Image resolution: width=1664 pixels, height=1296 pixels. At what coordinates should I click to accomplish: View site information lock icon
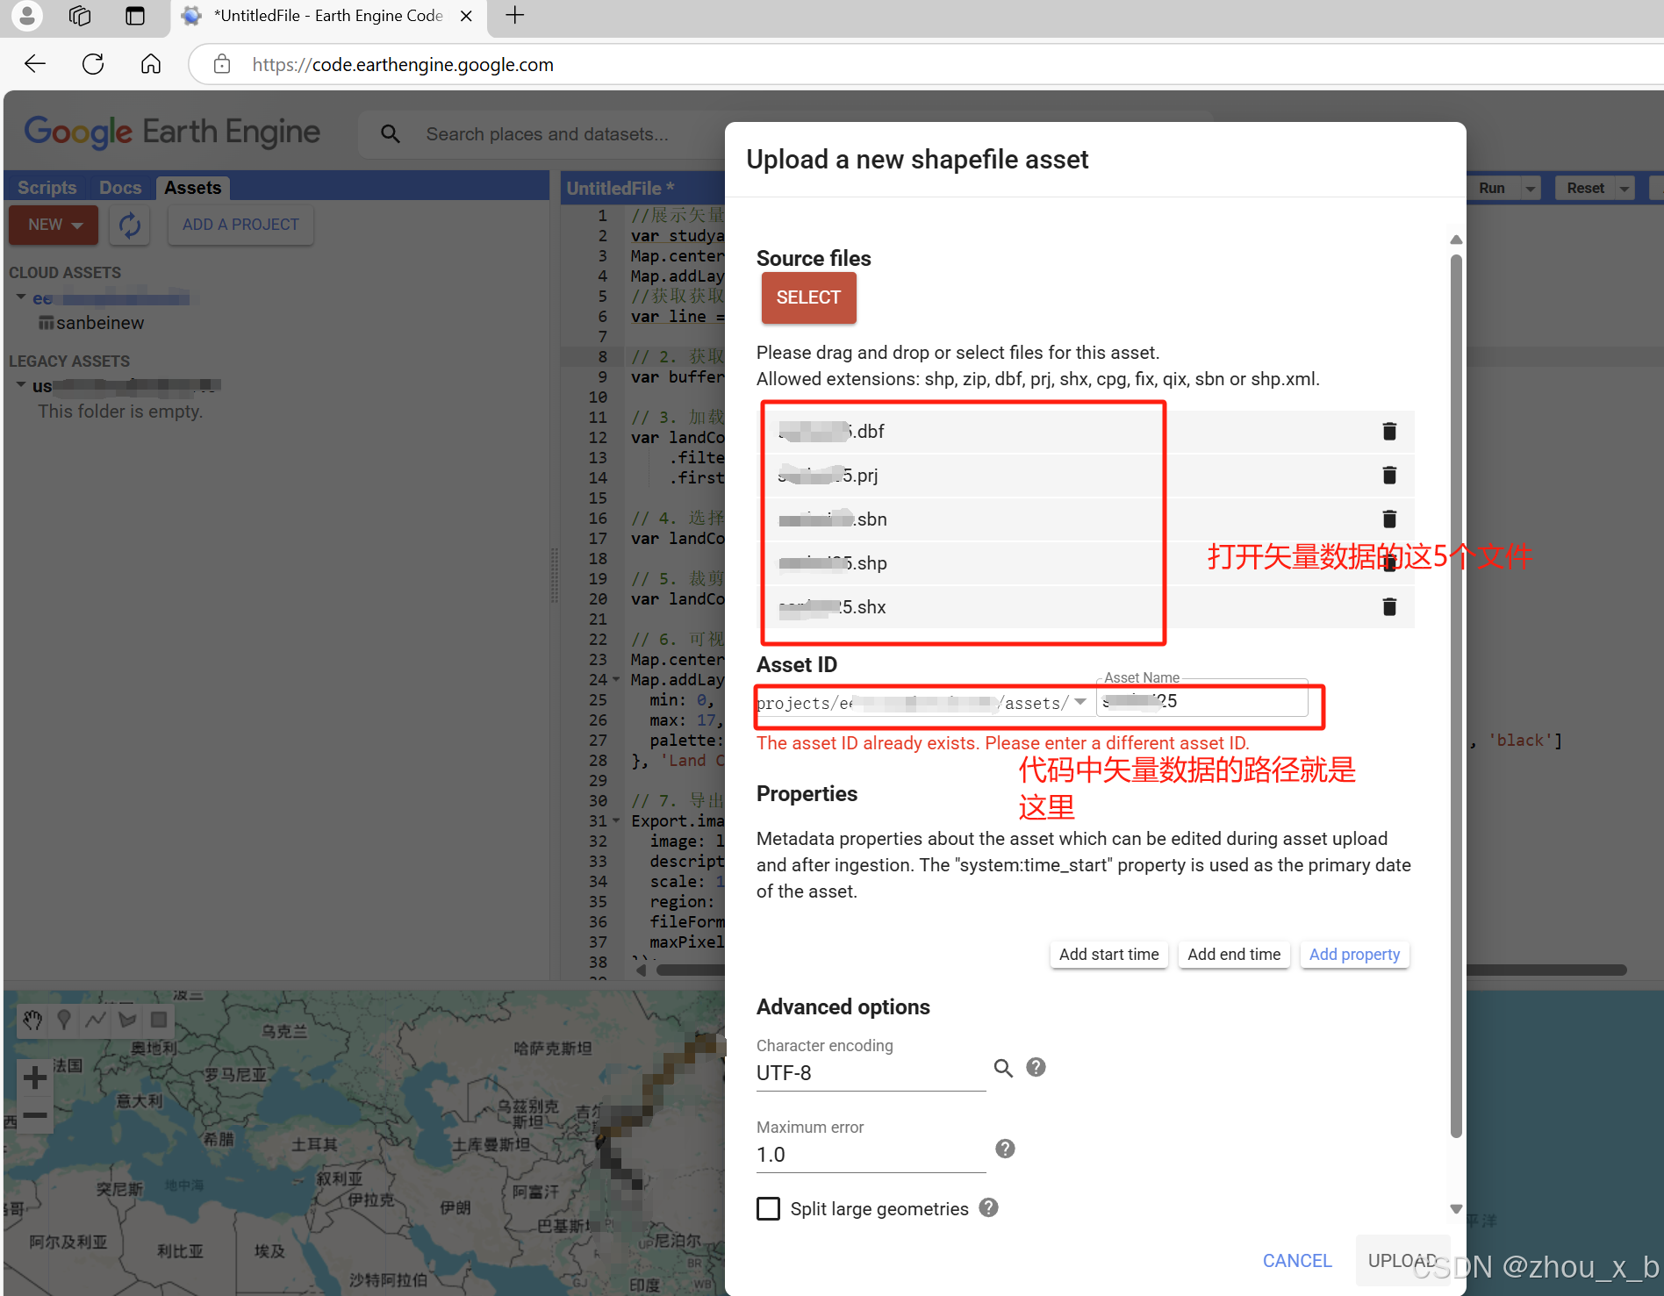coord(222,64)
